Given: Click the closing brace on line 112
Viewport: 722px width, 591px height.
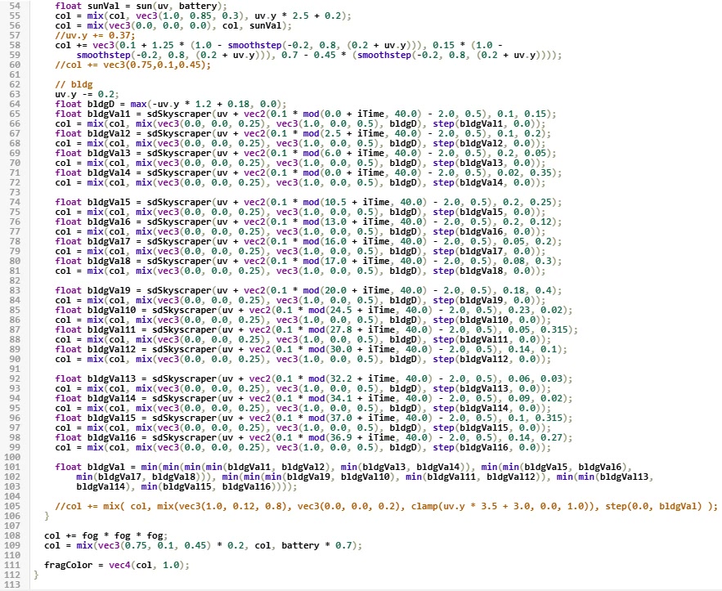Looking at the screenshot, I should [x=36, y=575].
